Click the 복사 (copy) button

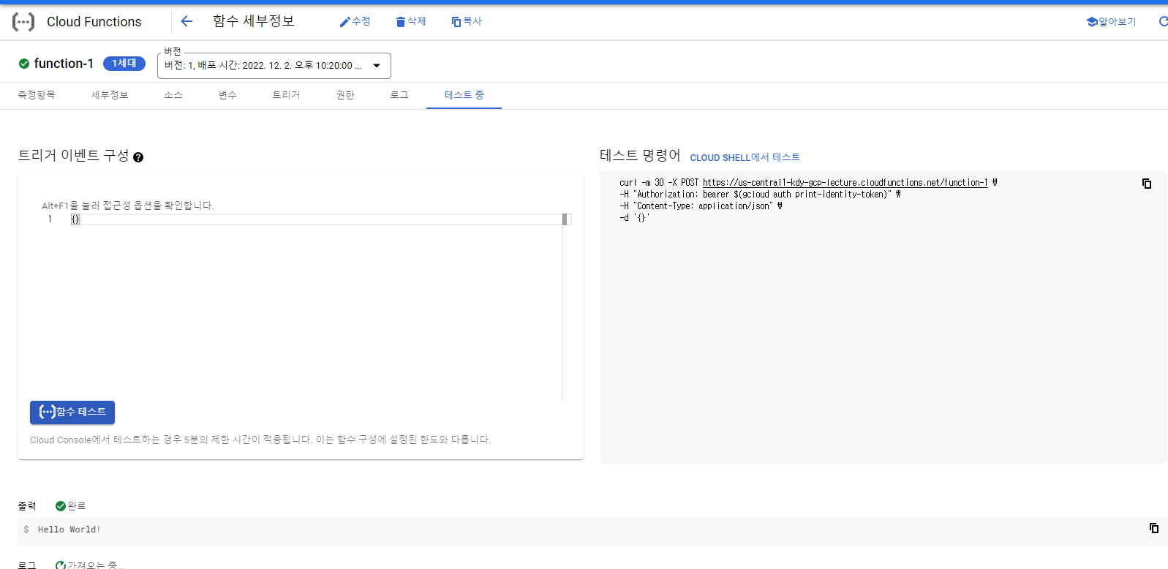pos(467,22)
